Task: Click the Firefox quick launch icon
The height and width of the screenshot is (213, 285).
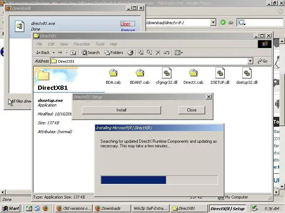Action: pyautogui.click(x=46, y=208)
